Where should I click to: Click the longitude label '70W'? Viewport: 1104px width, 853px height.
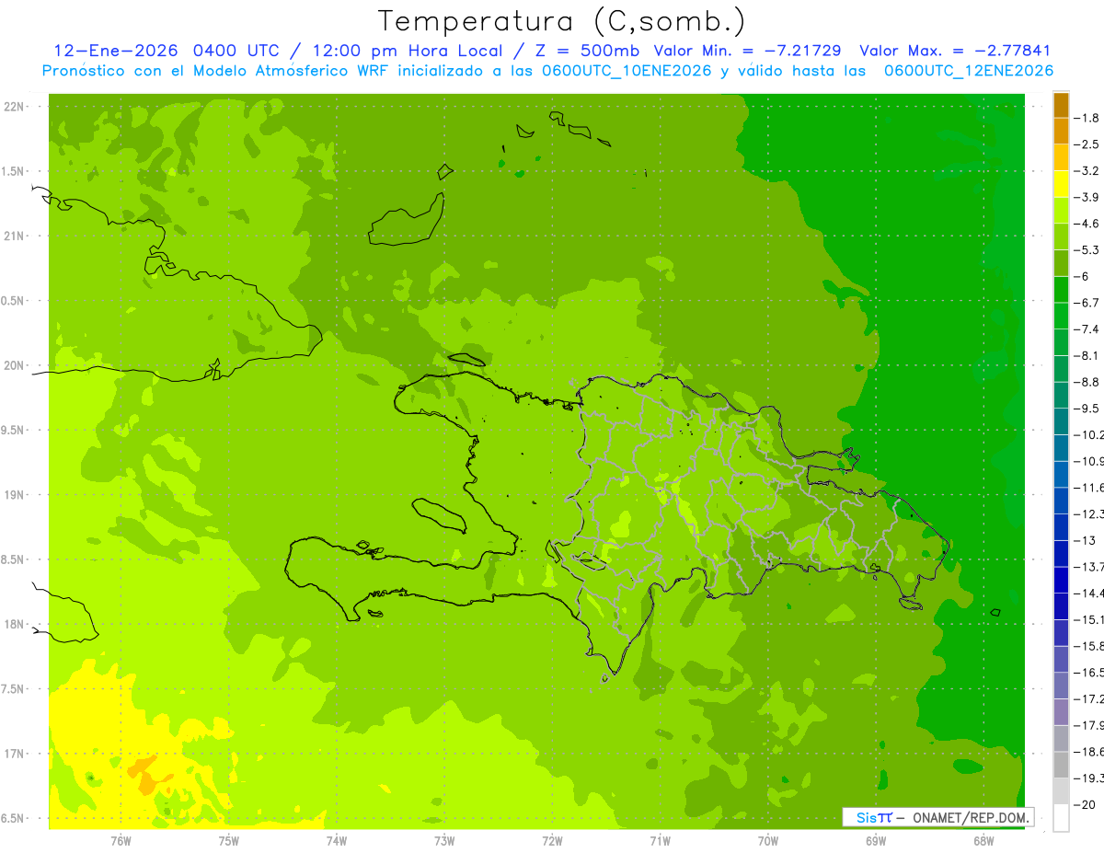click(767, 841)
